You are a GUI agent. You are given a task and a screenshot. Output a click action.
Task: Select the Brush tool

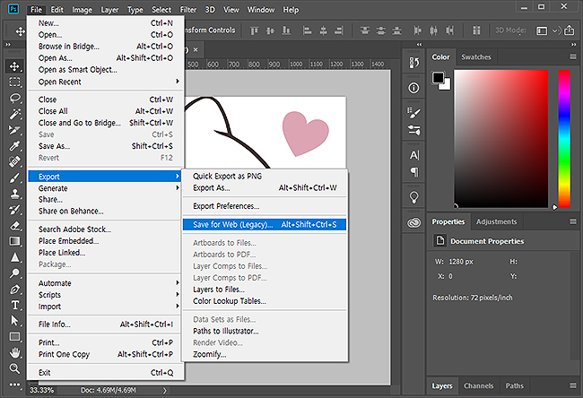click(x=14, y=178)
